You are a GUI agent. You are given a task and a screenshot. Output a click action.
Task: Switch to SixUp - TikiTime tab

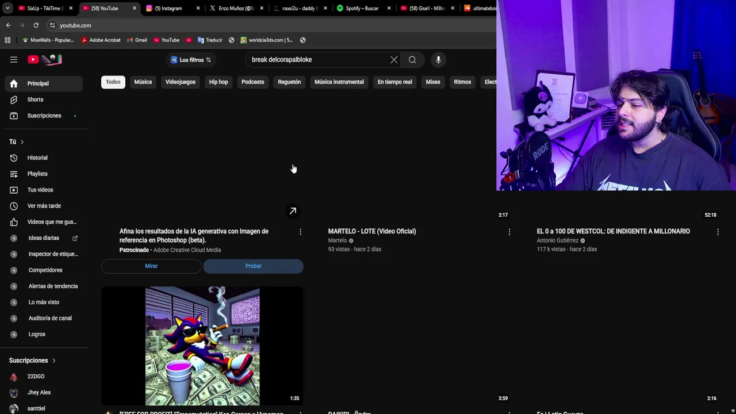pyautogui.click(x=46, y=8)
